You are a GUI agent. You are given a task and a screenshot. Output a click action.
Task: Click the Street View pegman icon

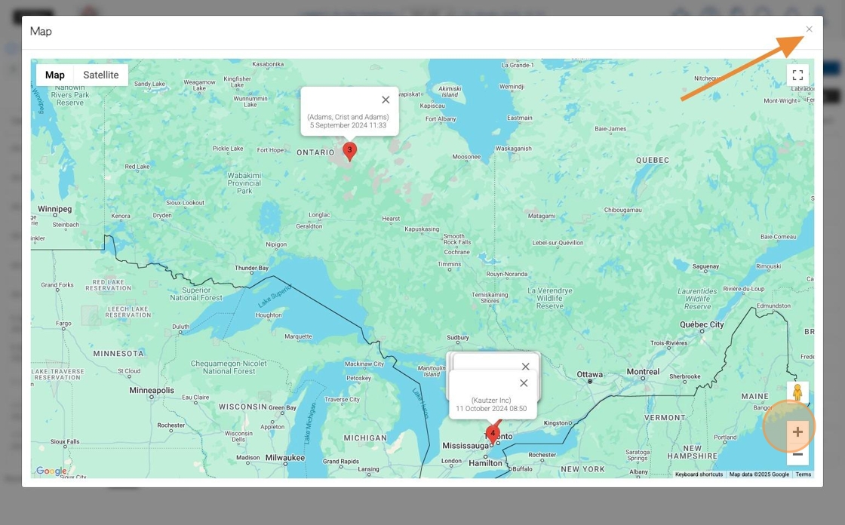click(797, 391)
